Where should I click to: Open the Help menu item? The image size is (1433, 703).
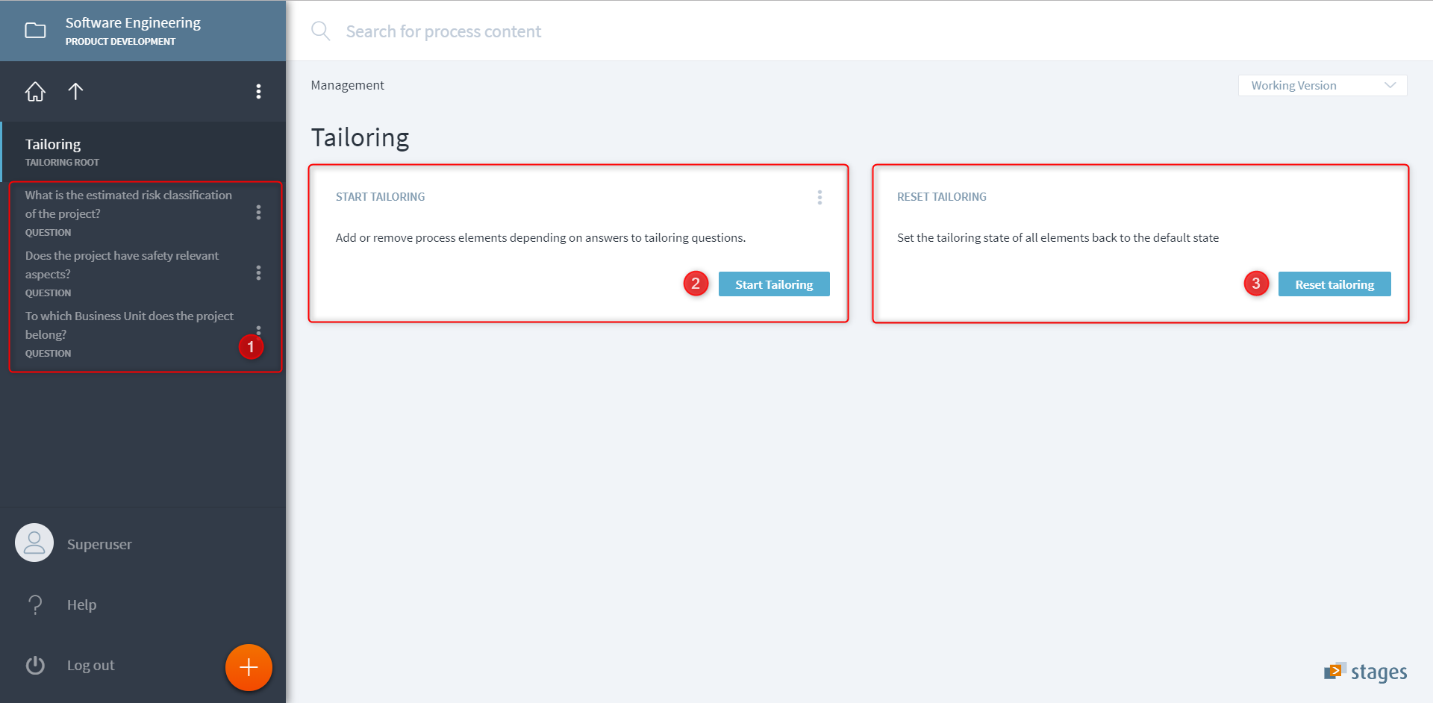(x=81, y=604)
